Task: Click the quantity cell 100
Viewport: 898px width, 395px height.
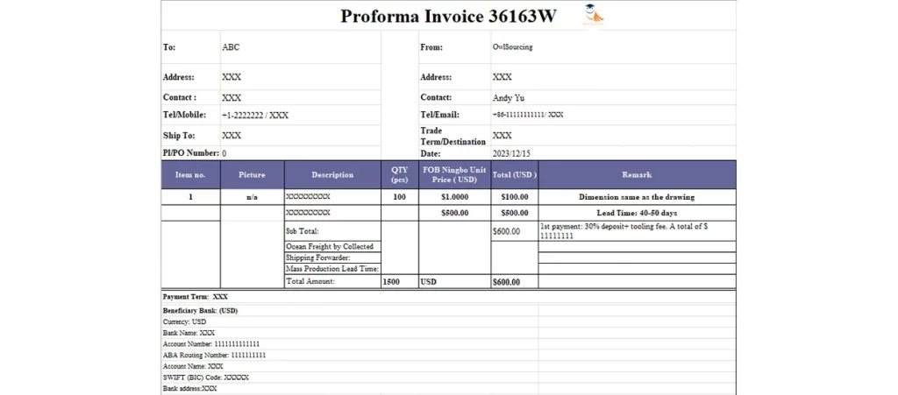Action: click(400, 197)
